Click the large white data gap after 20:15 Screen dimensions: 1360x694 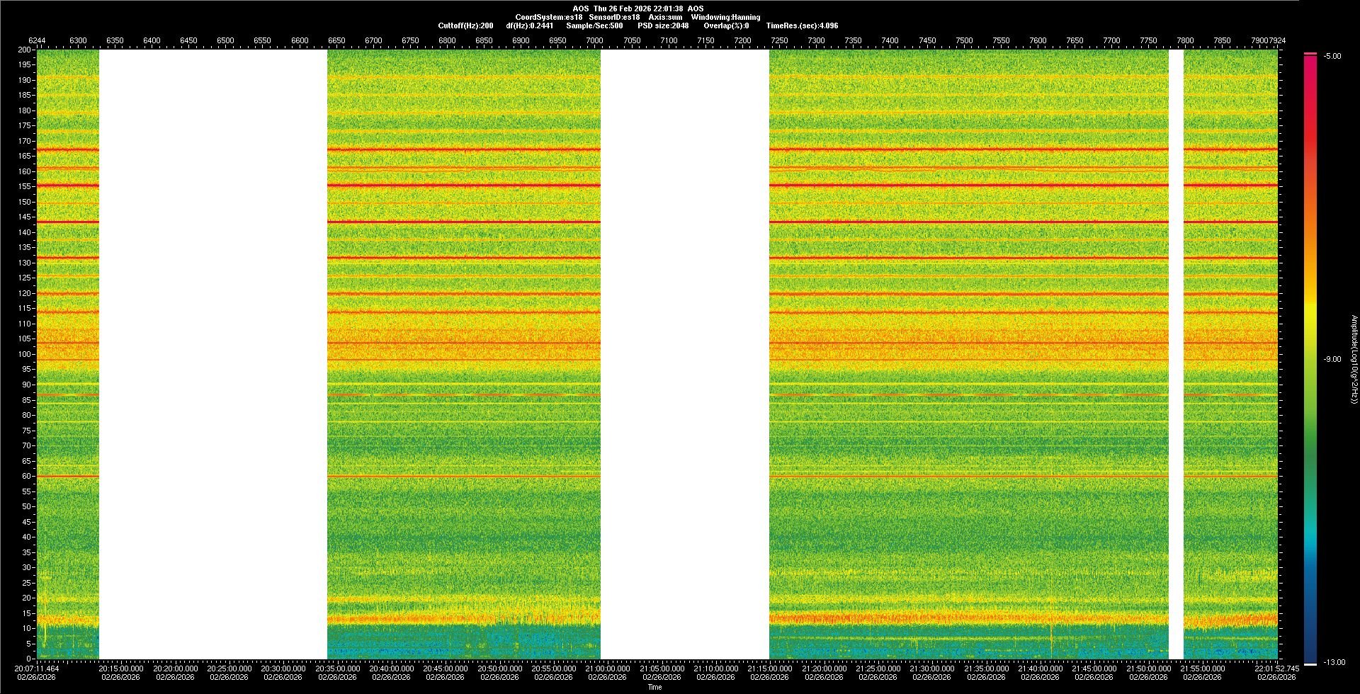tap(212, 354)
